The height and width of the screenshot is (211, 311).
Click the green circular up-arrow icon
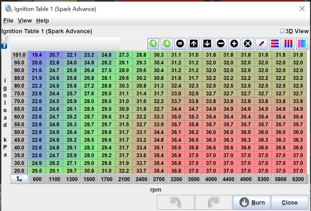coord(153,43)
